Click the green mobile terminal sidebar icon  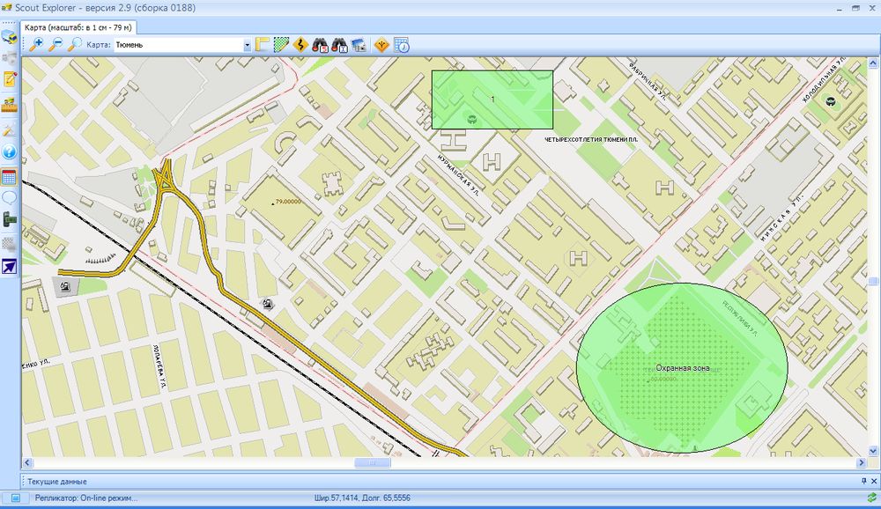point(10,219)
